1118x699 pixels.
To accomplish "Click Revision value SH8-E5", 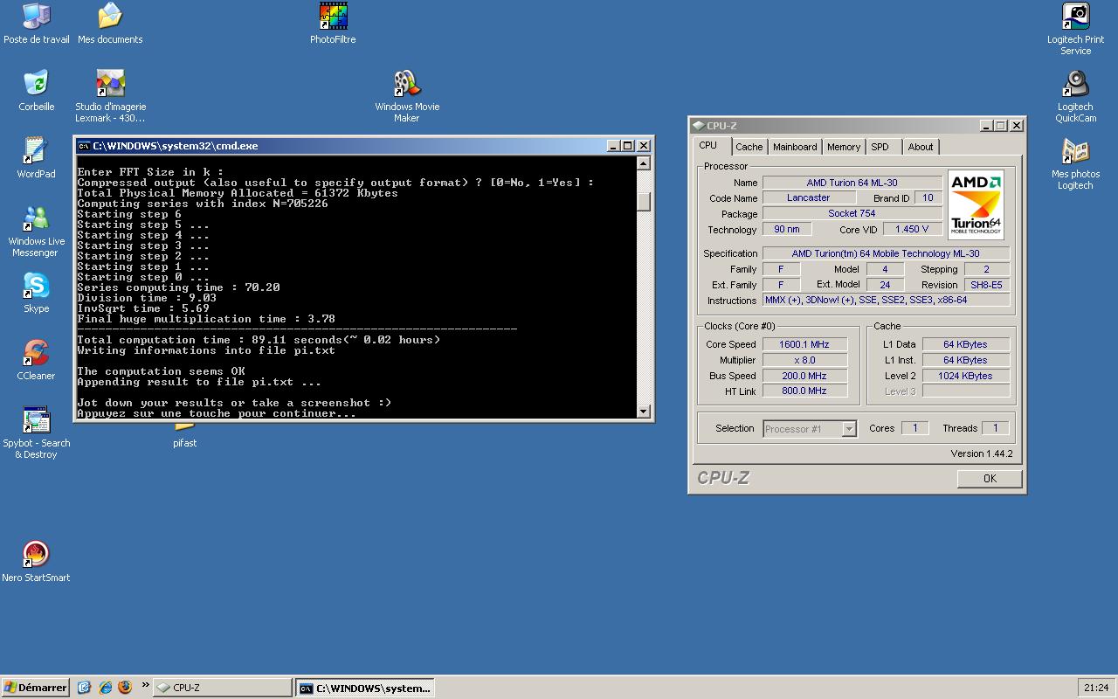I will 986,285.
